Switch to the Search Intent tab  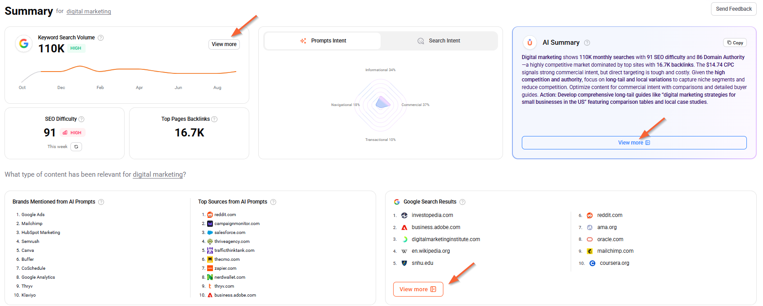pos(439,41)
